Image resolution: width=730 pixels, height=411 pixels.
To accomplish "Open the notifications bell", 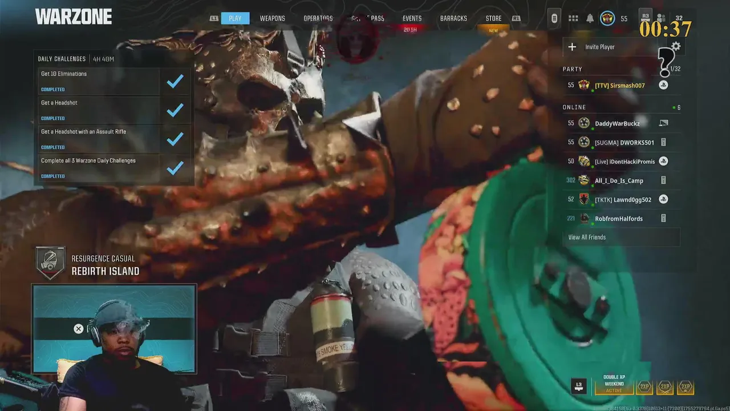I will click(590, 19).
